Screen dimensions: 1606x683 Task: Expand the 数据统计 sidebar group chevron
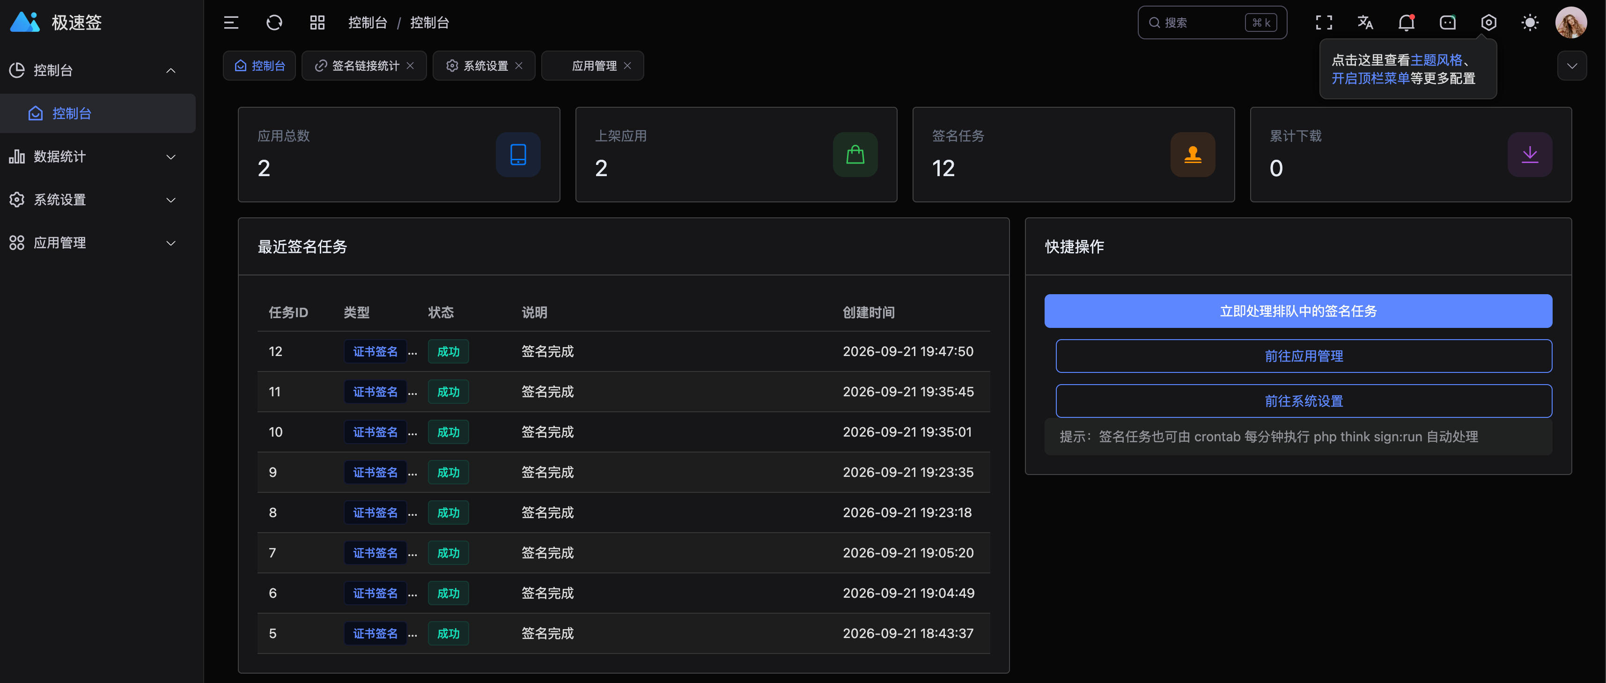[171, 157]
